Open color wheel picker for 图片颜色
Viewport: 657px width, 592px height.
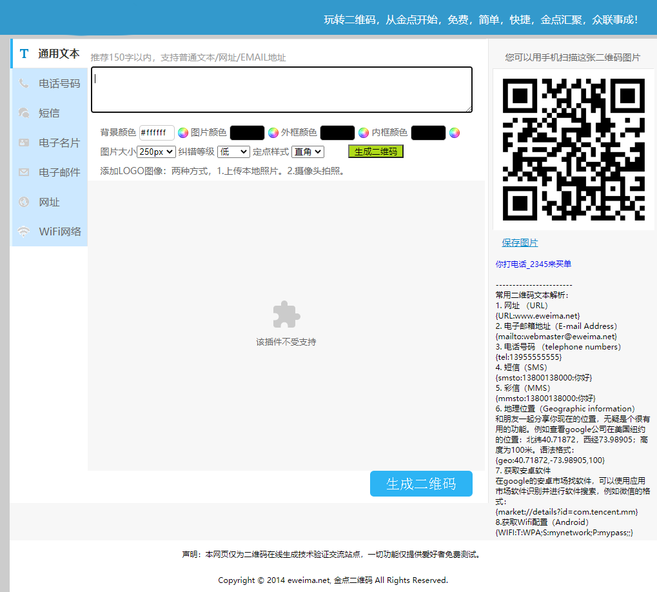point(273,133)
